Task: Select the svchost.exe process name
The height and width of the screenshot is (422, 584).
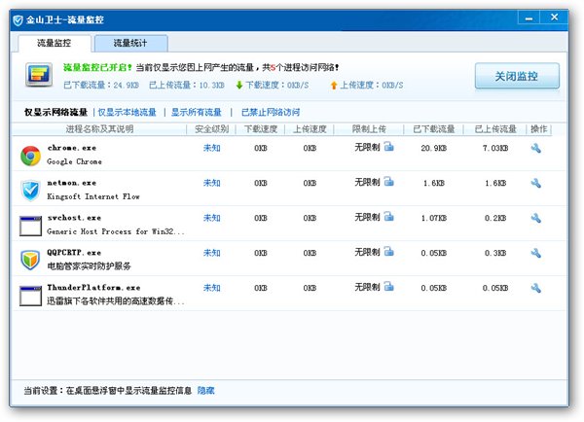Action: click(x=74, y=218)
